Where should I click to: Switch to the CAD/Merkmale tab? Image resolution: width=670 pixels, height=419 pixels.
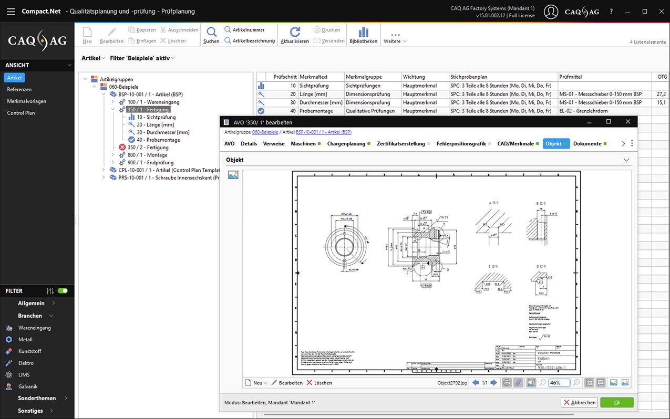point(515,143)
